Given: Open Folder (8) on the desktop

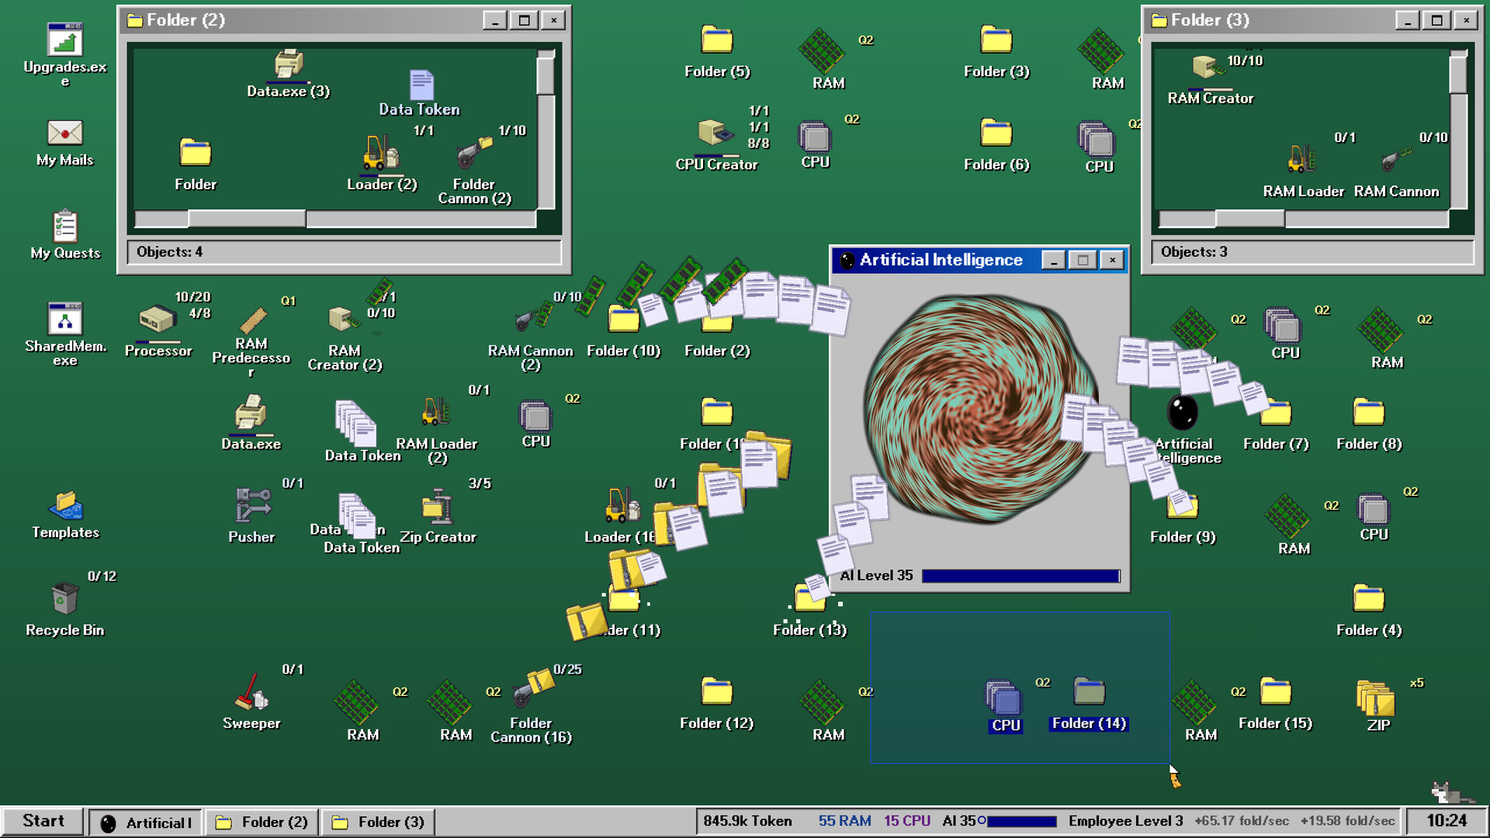Looking at the screenshot, I should click(1369, 412).
